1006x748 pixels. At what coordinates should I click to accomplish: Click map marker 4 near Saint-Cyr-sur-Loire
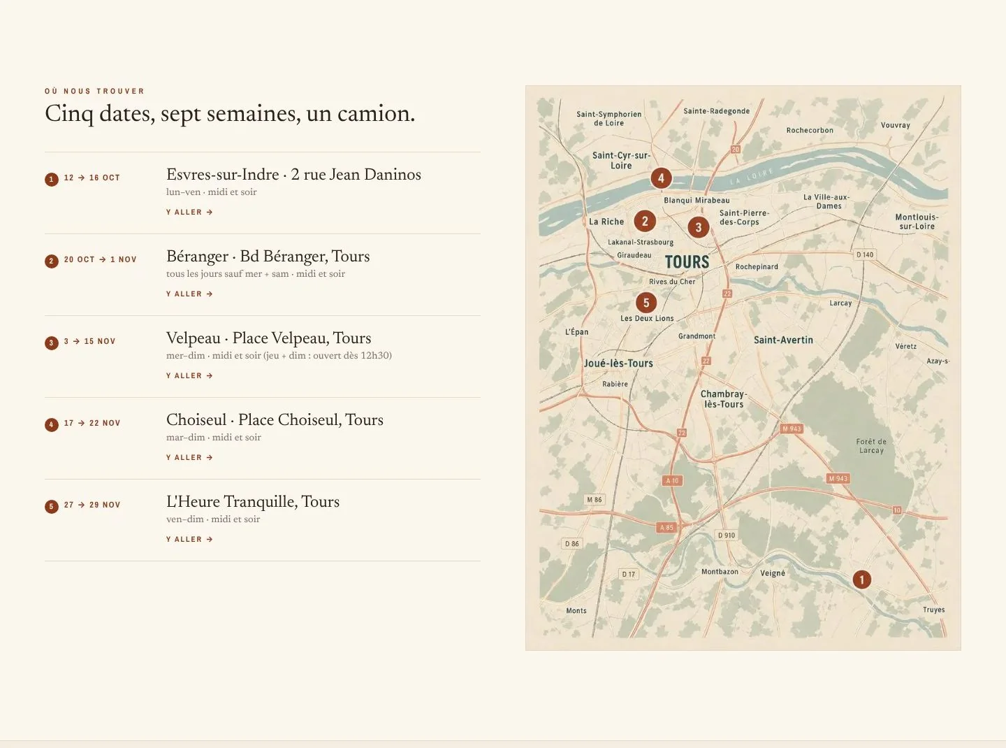661,178
